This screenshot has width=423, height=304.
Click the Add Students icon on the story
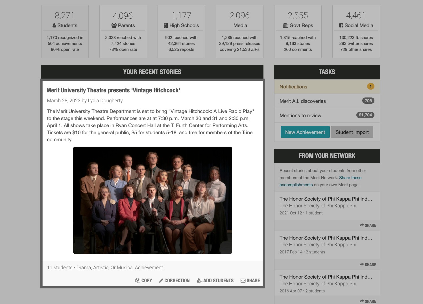pos(200,281)
